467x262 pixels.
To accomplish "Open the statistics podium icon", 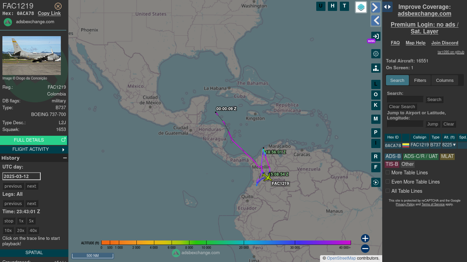I will [376, 68].
